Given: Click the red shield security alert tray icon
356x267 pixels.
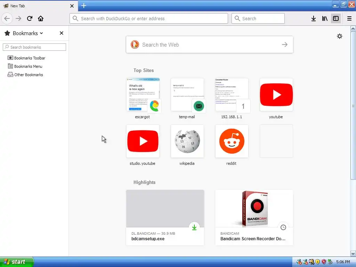Looking at the screenshot, I should (x=324, y=262).
